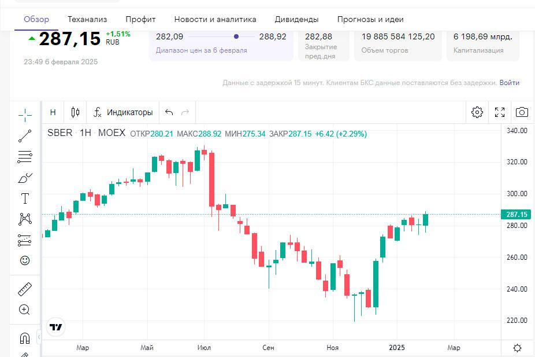Screen dimensions: 535x357
Task: Select the trend line drawing tool
Action: [x=25, y=136]
